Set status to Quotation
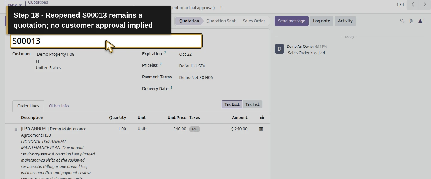This screenshot has height=179, width=431. [189, 21]
